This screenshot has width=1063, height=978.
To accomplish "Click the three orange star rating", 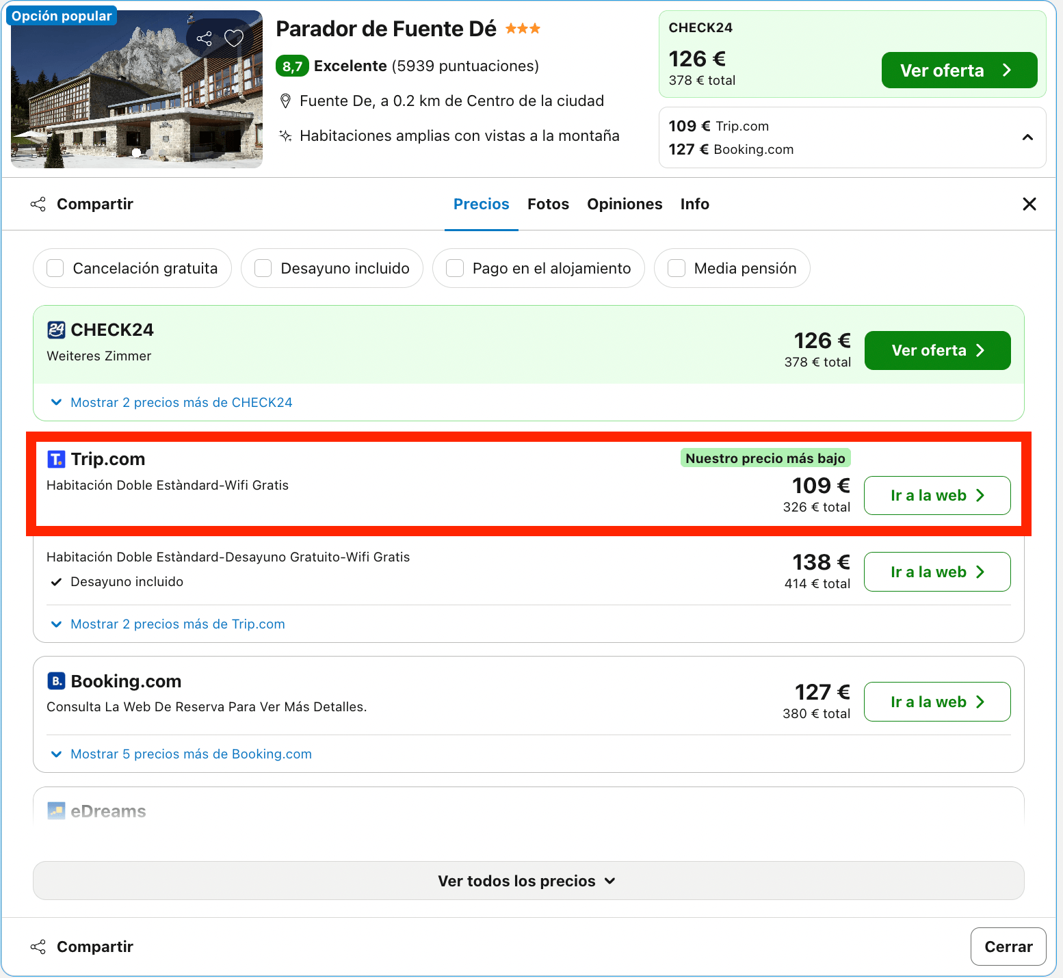I will [x=523, y=29].
